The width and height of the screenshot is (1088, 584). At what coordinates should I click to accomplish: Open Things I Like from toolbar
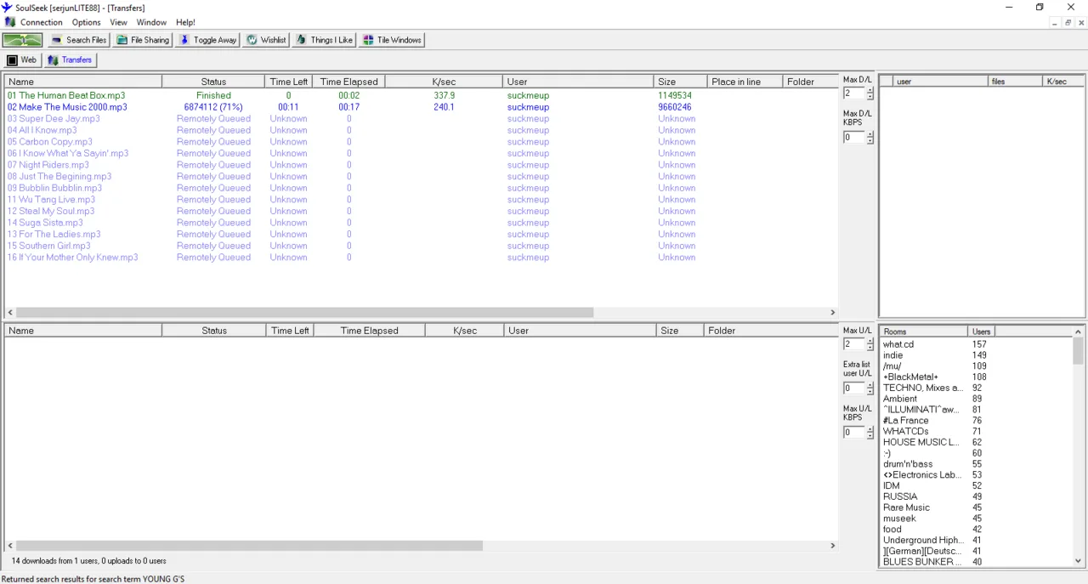pyautogui.click(x=324, y=40)
